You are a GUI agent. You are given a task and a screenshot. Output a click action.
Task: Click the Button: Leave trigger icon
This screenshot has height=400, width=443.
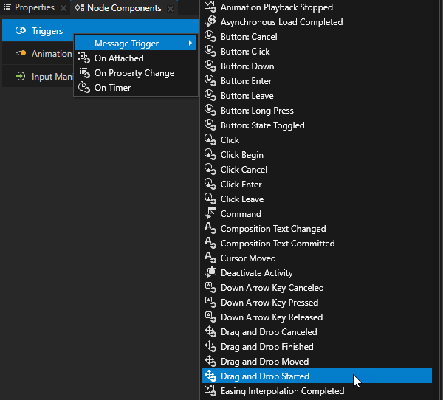(x=210, y=95)
